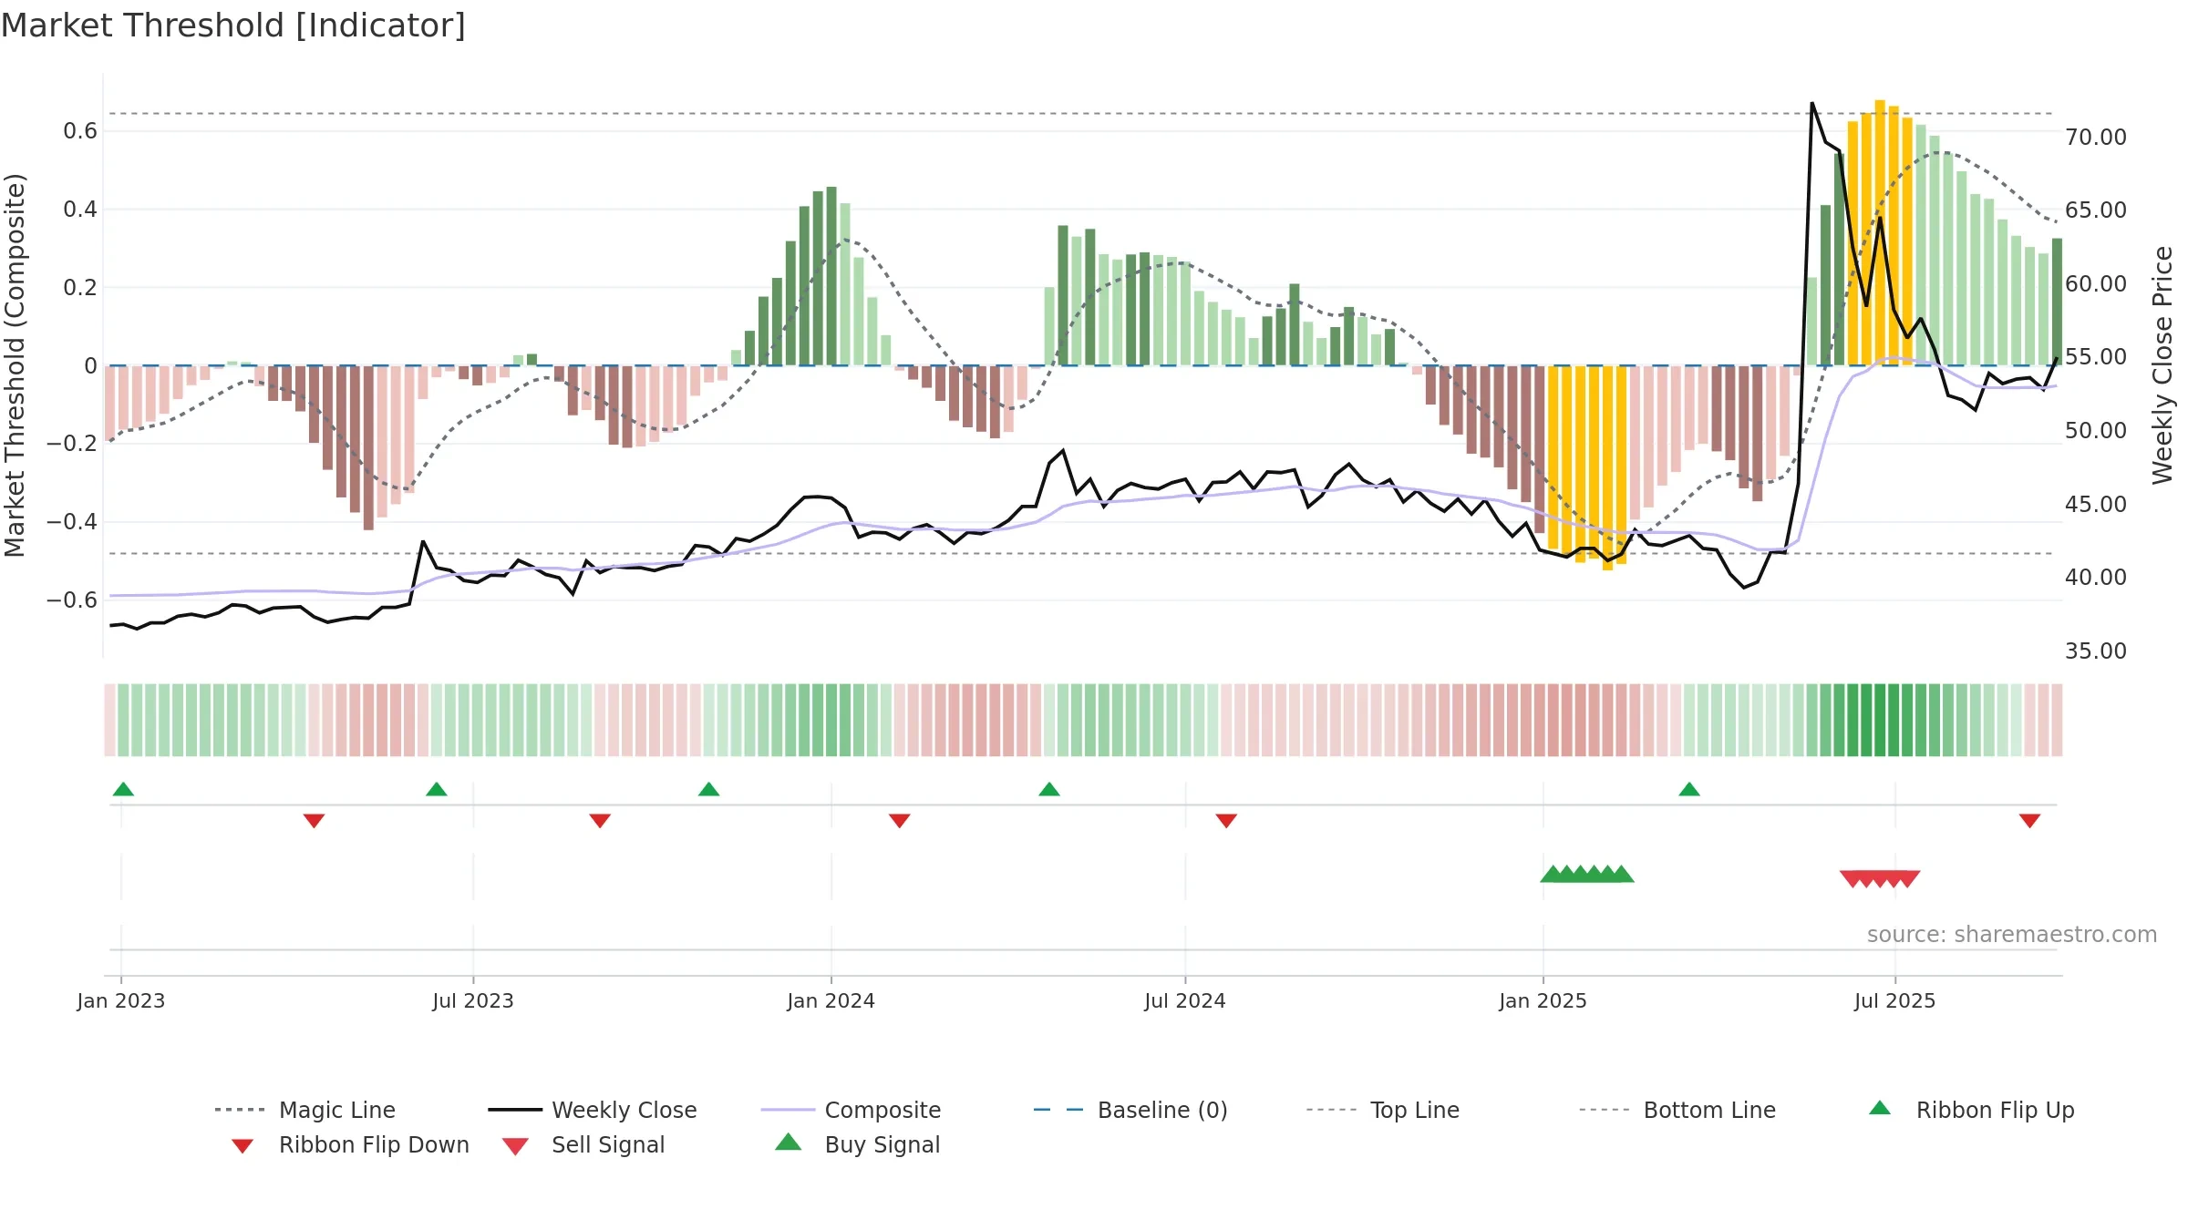Toggle the Ribbon Flip Up legend entry
Viewport: 2188px width, 1230px height.
tap(1971, 1110)
